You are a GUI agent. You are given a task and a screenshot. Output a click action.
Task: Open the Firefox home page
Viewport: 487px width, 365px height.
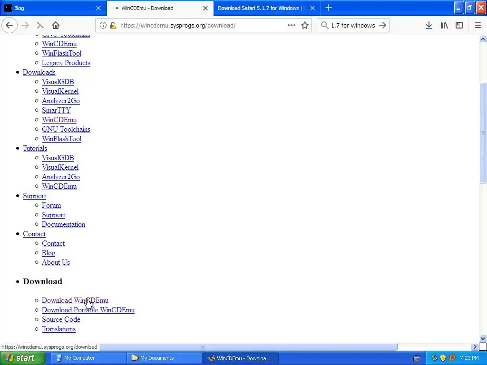tap(55, 26)
